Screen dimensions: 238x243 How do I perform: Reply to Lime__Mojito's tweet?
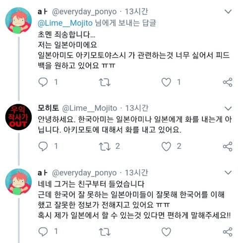(43, 146)
